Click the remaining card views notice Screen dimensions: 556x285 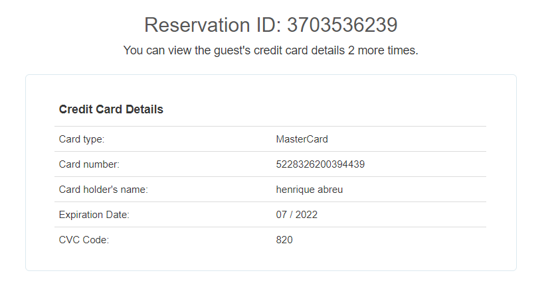point(270,51)
